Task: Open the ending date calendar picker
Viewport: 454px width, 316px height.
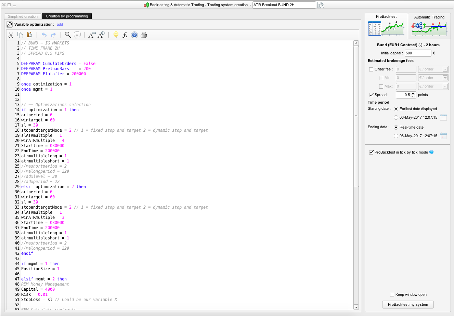Action: point(443,136)
